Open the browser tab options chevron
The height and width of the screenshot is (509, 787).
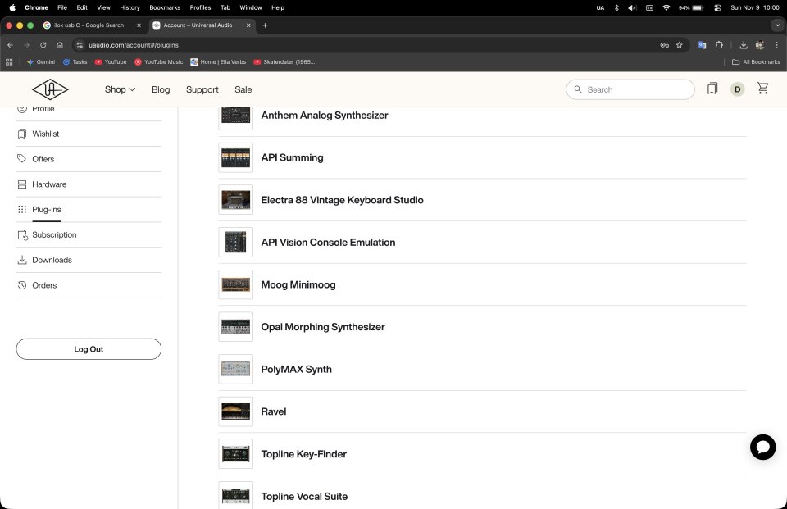tap(777, 25)
